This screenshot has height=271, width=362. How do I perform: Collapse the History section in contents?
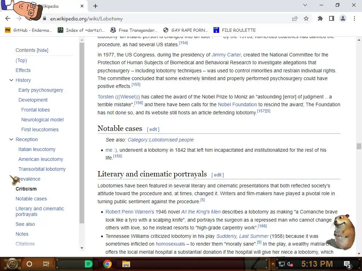11,80
